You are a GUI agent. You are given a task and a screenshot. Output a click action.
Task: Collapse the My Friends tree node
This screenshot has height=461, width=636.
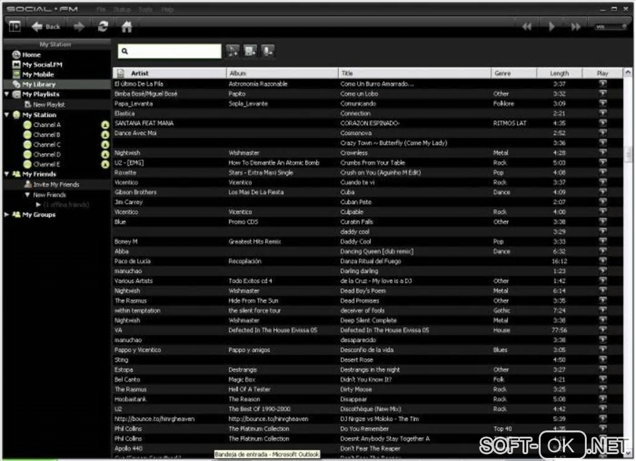pos(7,174)
